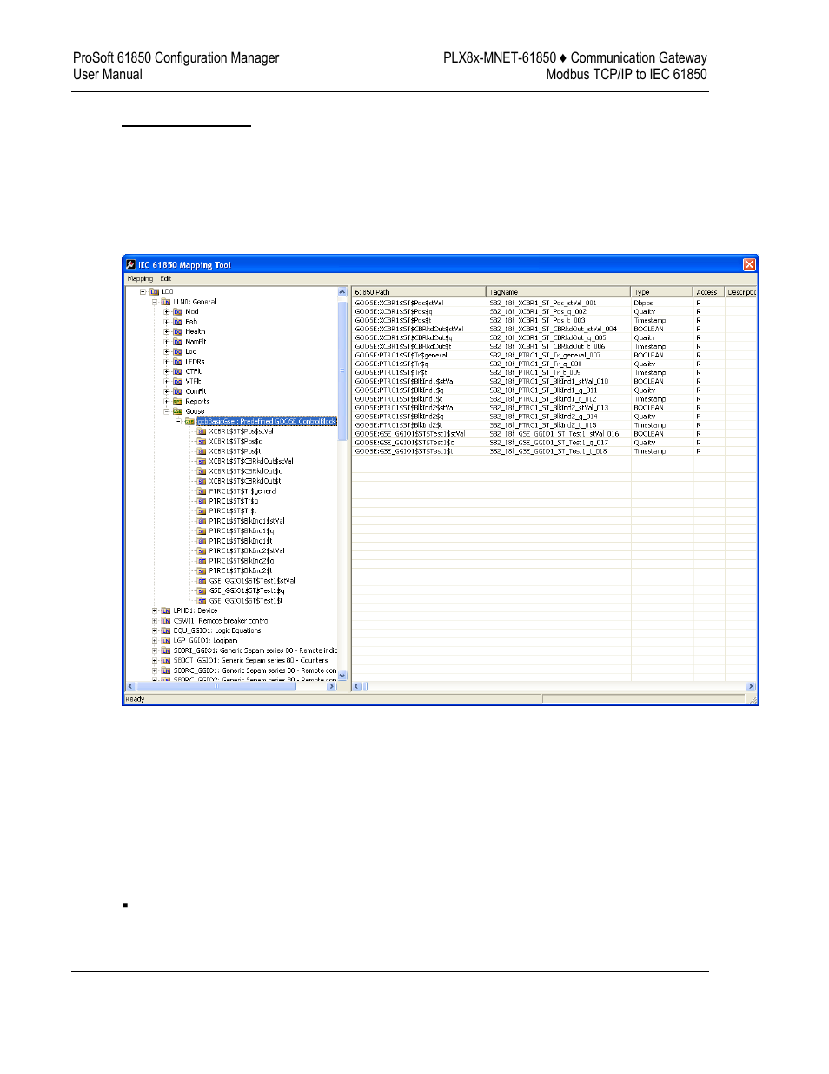Select tag S82_18f_GSE_GGIO1_ST_Test1_t_018
Image resolution: width=829 pixels, height=1074 pixels.
(548, 451)
